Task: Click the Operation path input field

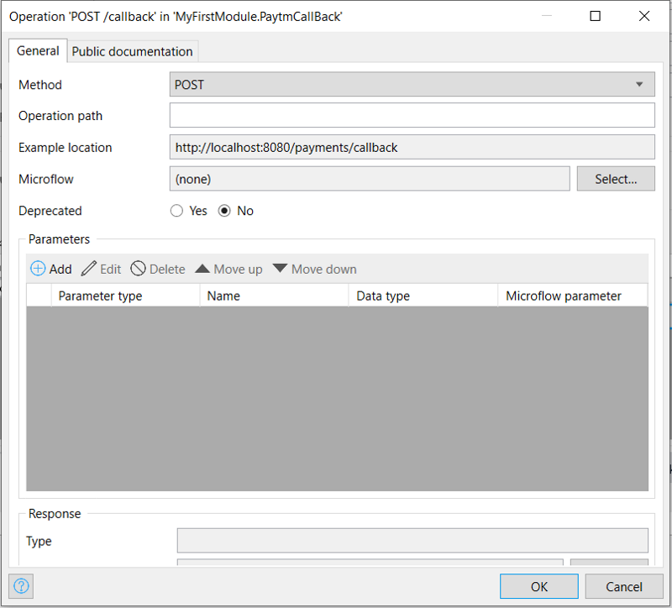Action: tap(412, 115)
